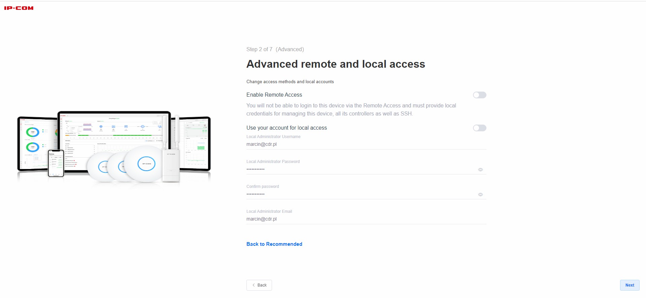Viewport: 646px width, 298px height.
Task: Click the IP-COM logo
Action: (x=19, y=8)
